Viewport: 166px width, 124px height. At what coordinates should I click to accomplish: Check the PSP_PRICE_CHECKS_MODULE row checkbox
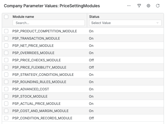[6, 60]
